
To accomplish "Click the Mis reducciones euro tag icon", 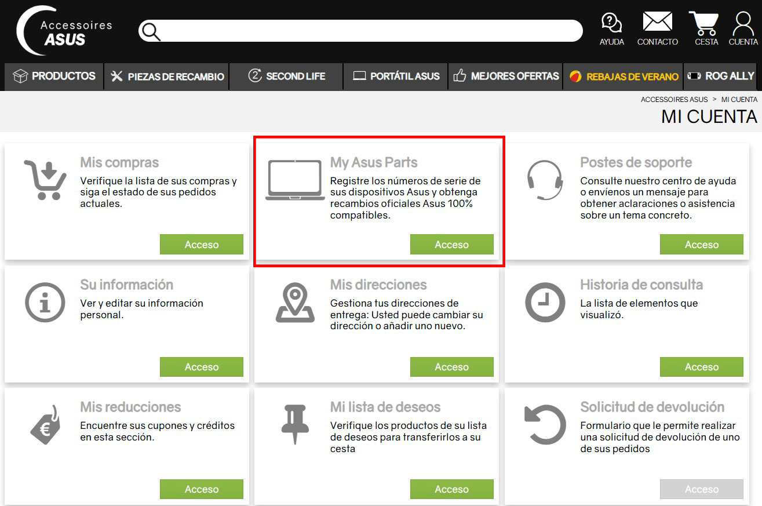I will click(45, 425).
